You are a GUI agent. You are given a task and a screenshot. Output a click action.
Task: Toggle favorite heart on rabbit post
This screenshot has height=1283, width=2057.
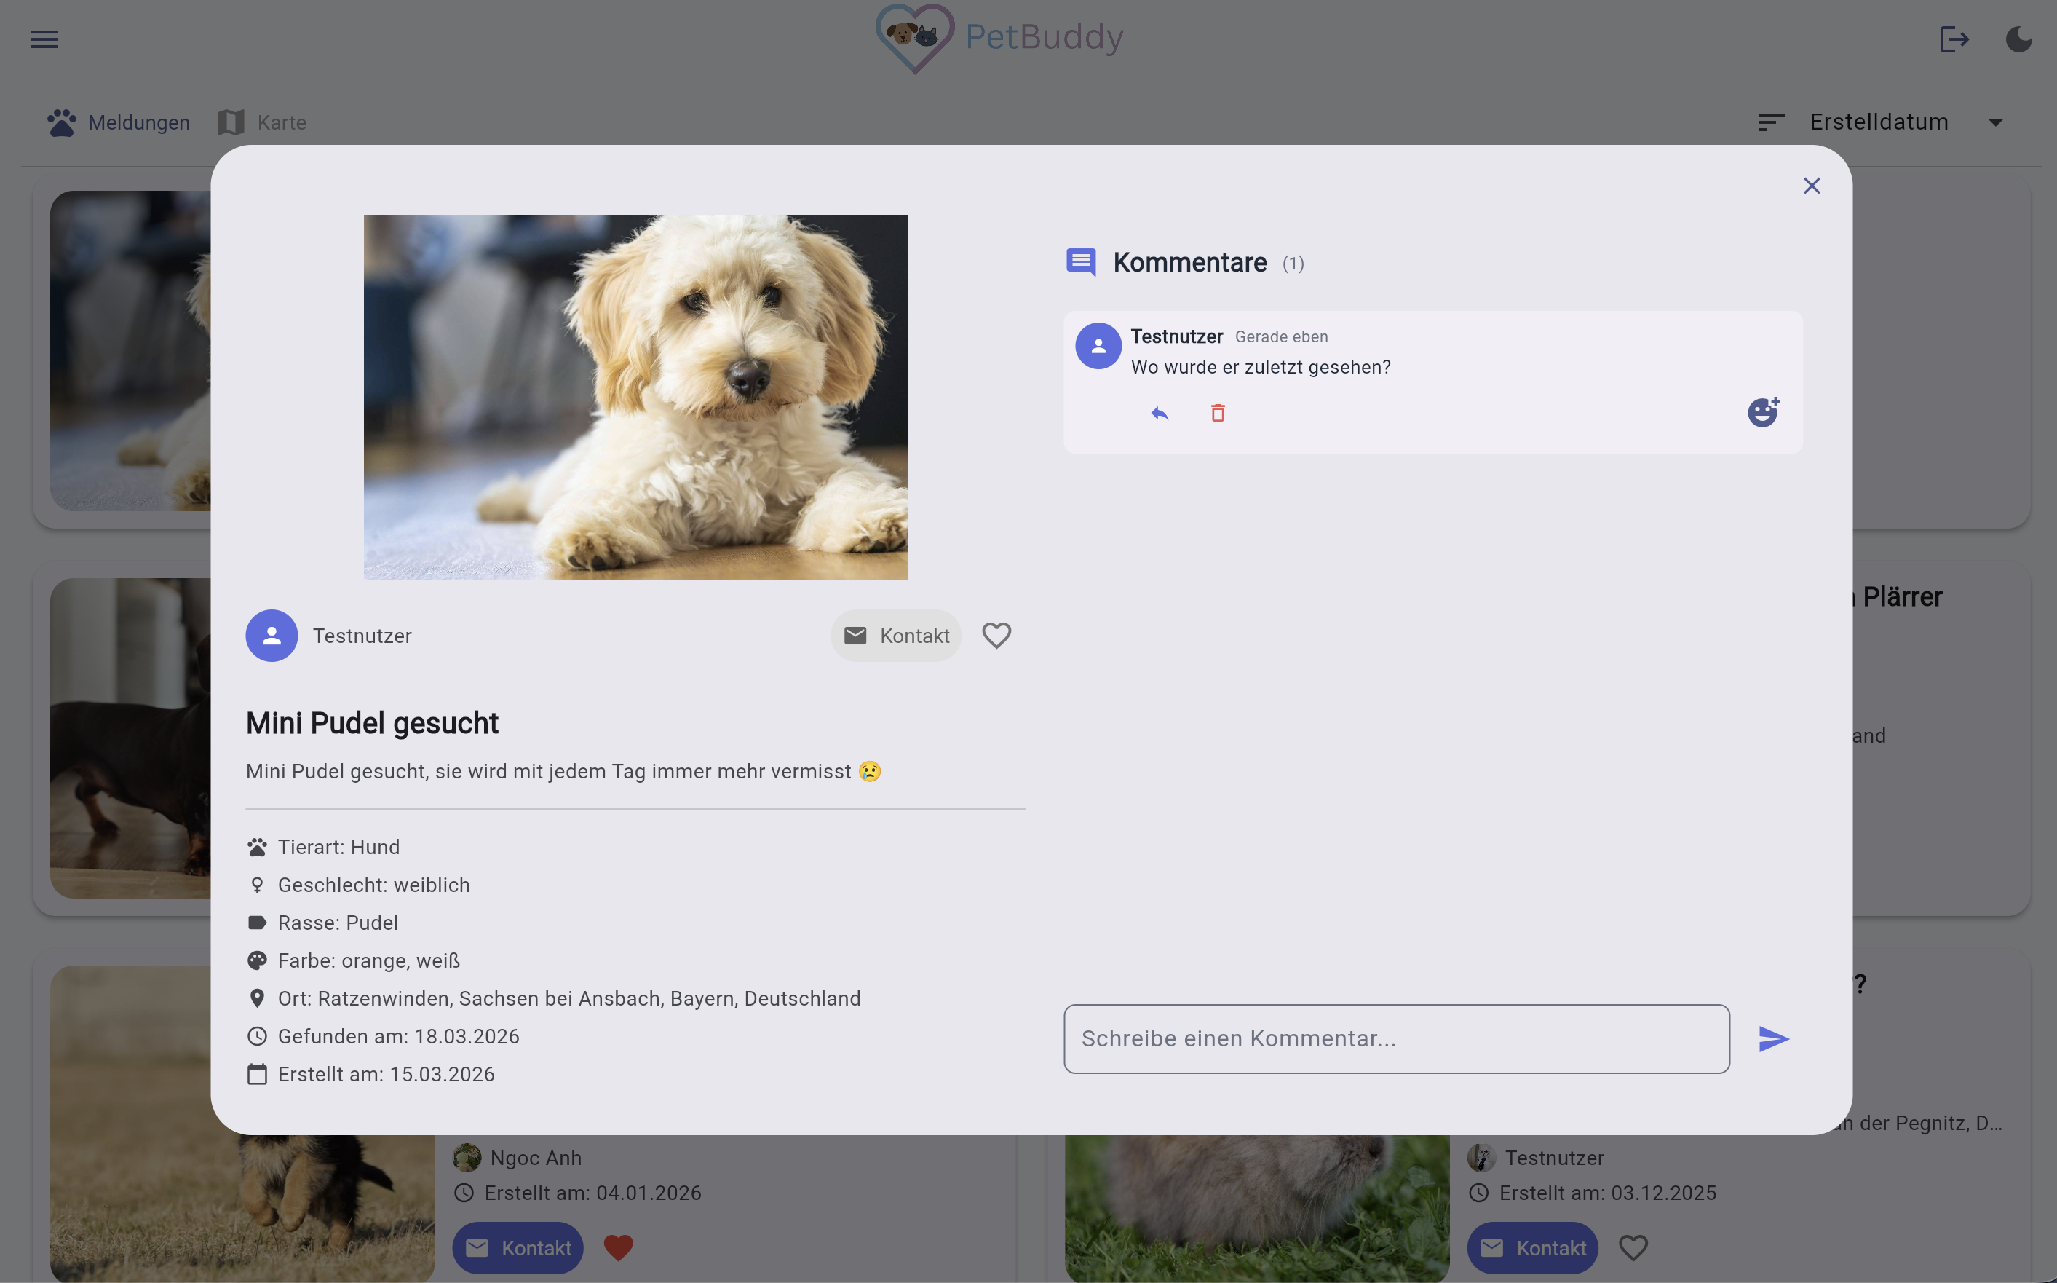click(1633, 1247)
